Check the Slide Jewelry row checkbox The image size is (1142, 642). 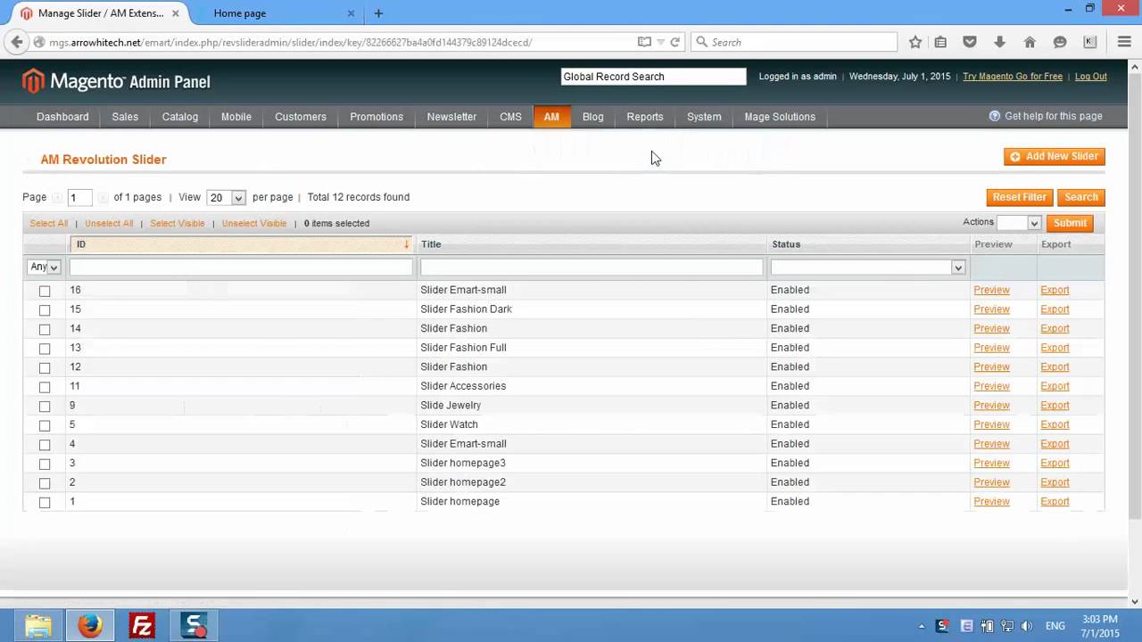tap(45, 407)
